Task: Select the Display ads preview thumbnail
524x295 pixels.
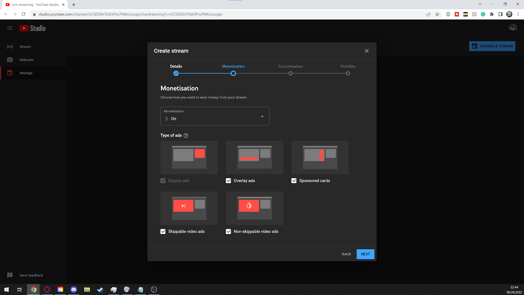Action: tap(189, 158)
